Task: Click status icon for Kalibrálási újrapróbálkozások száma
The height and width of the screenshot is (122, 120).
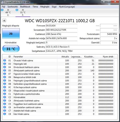Action: coord(5,84)
